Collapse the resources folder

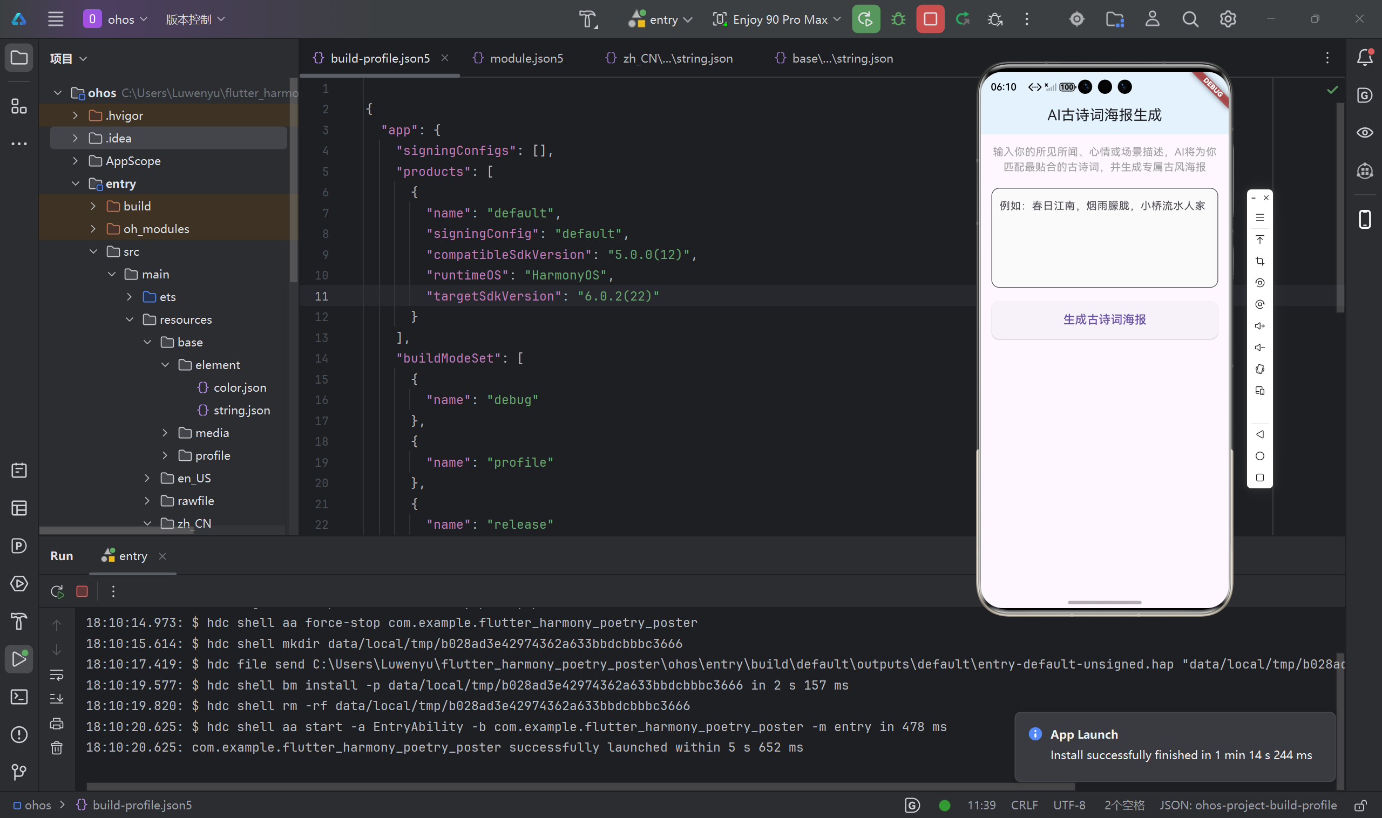(x=130, y=320)
